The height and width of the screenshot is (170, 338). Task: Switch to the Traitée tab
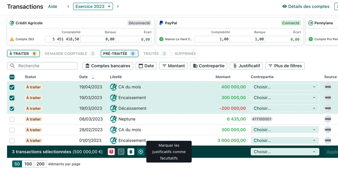155,53
